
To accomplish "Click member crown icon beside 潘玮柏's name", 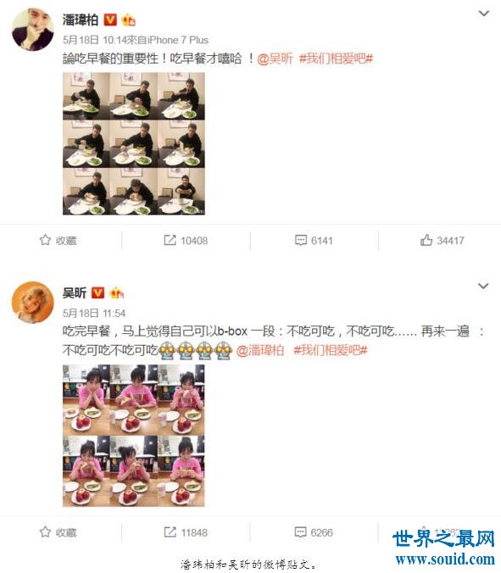I will tap(128, 19).
